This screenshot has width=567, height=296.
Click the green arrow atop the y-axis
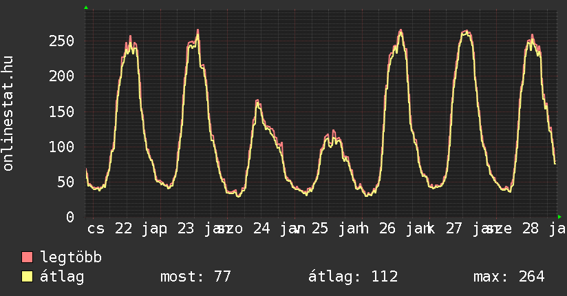click(x=86, y=8)
